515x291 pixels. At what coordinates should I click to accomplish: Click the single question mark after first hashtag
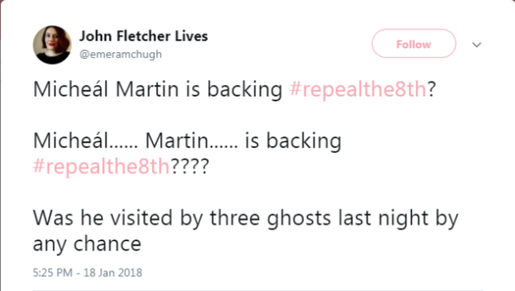pyautogui.click(x=431, y=89)
